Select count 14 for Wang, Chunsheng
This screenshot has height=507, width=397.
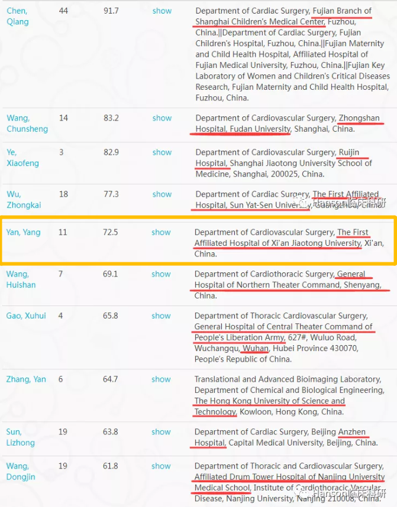[63, 118]
